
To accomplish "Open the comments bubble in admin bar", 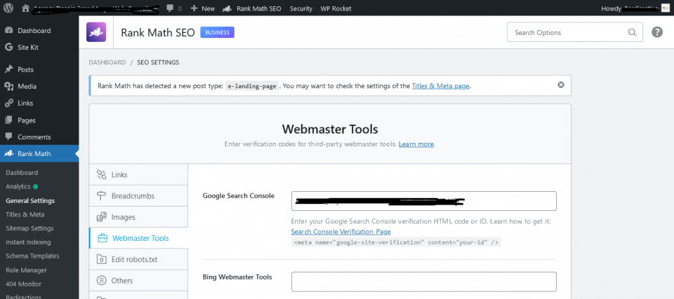I will [x=173, y=8].
